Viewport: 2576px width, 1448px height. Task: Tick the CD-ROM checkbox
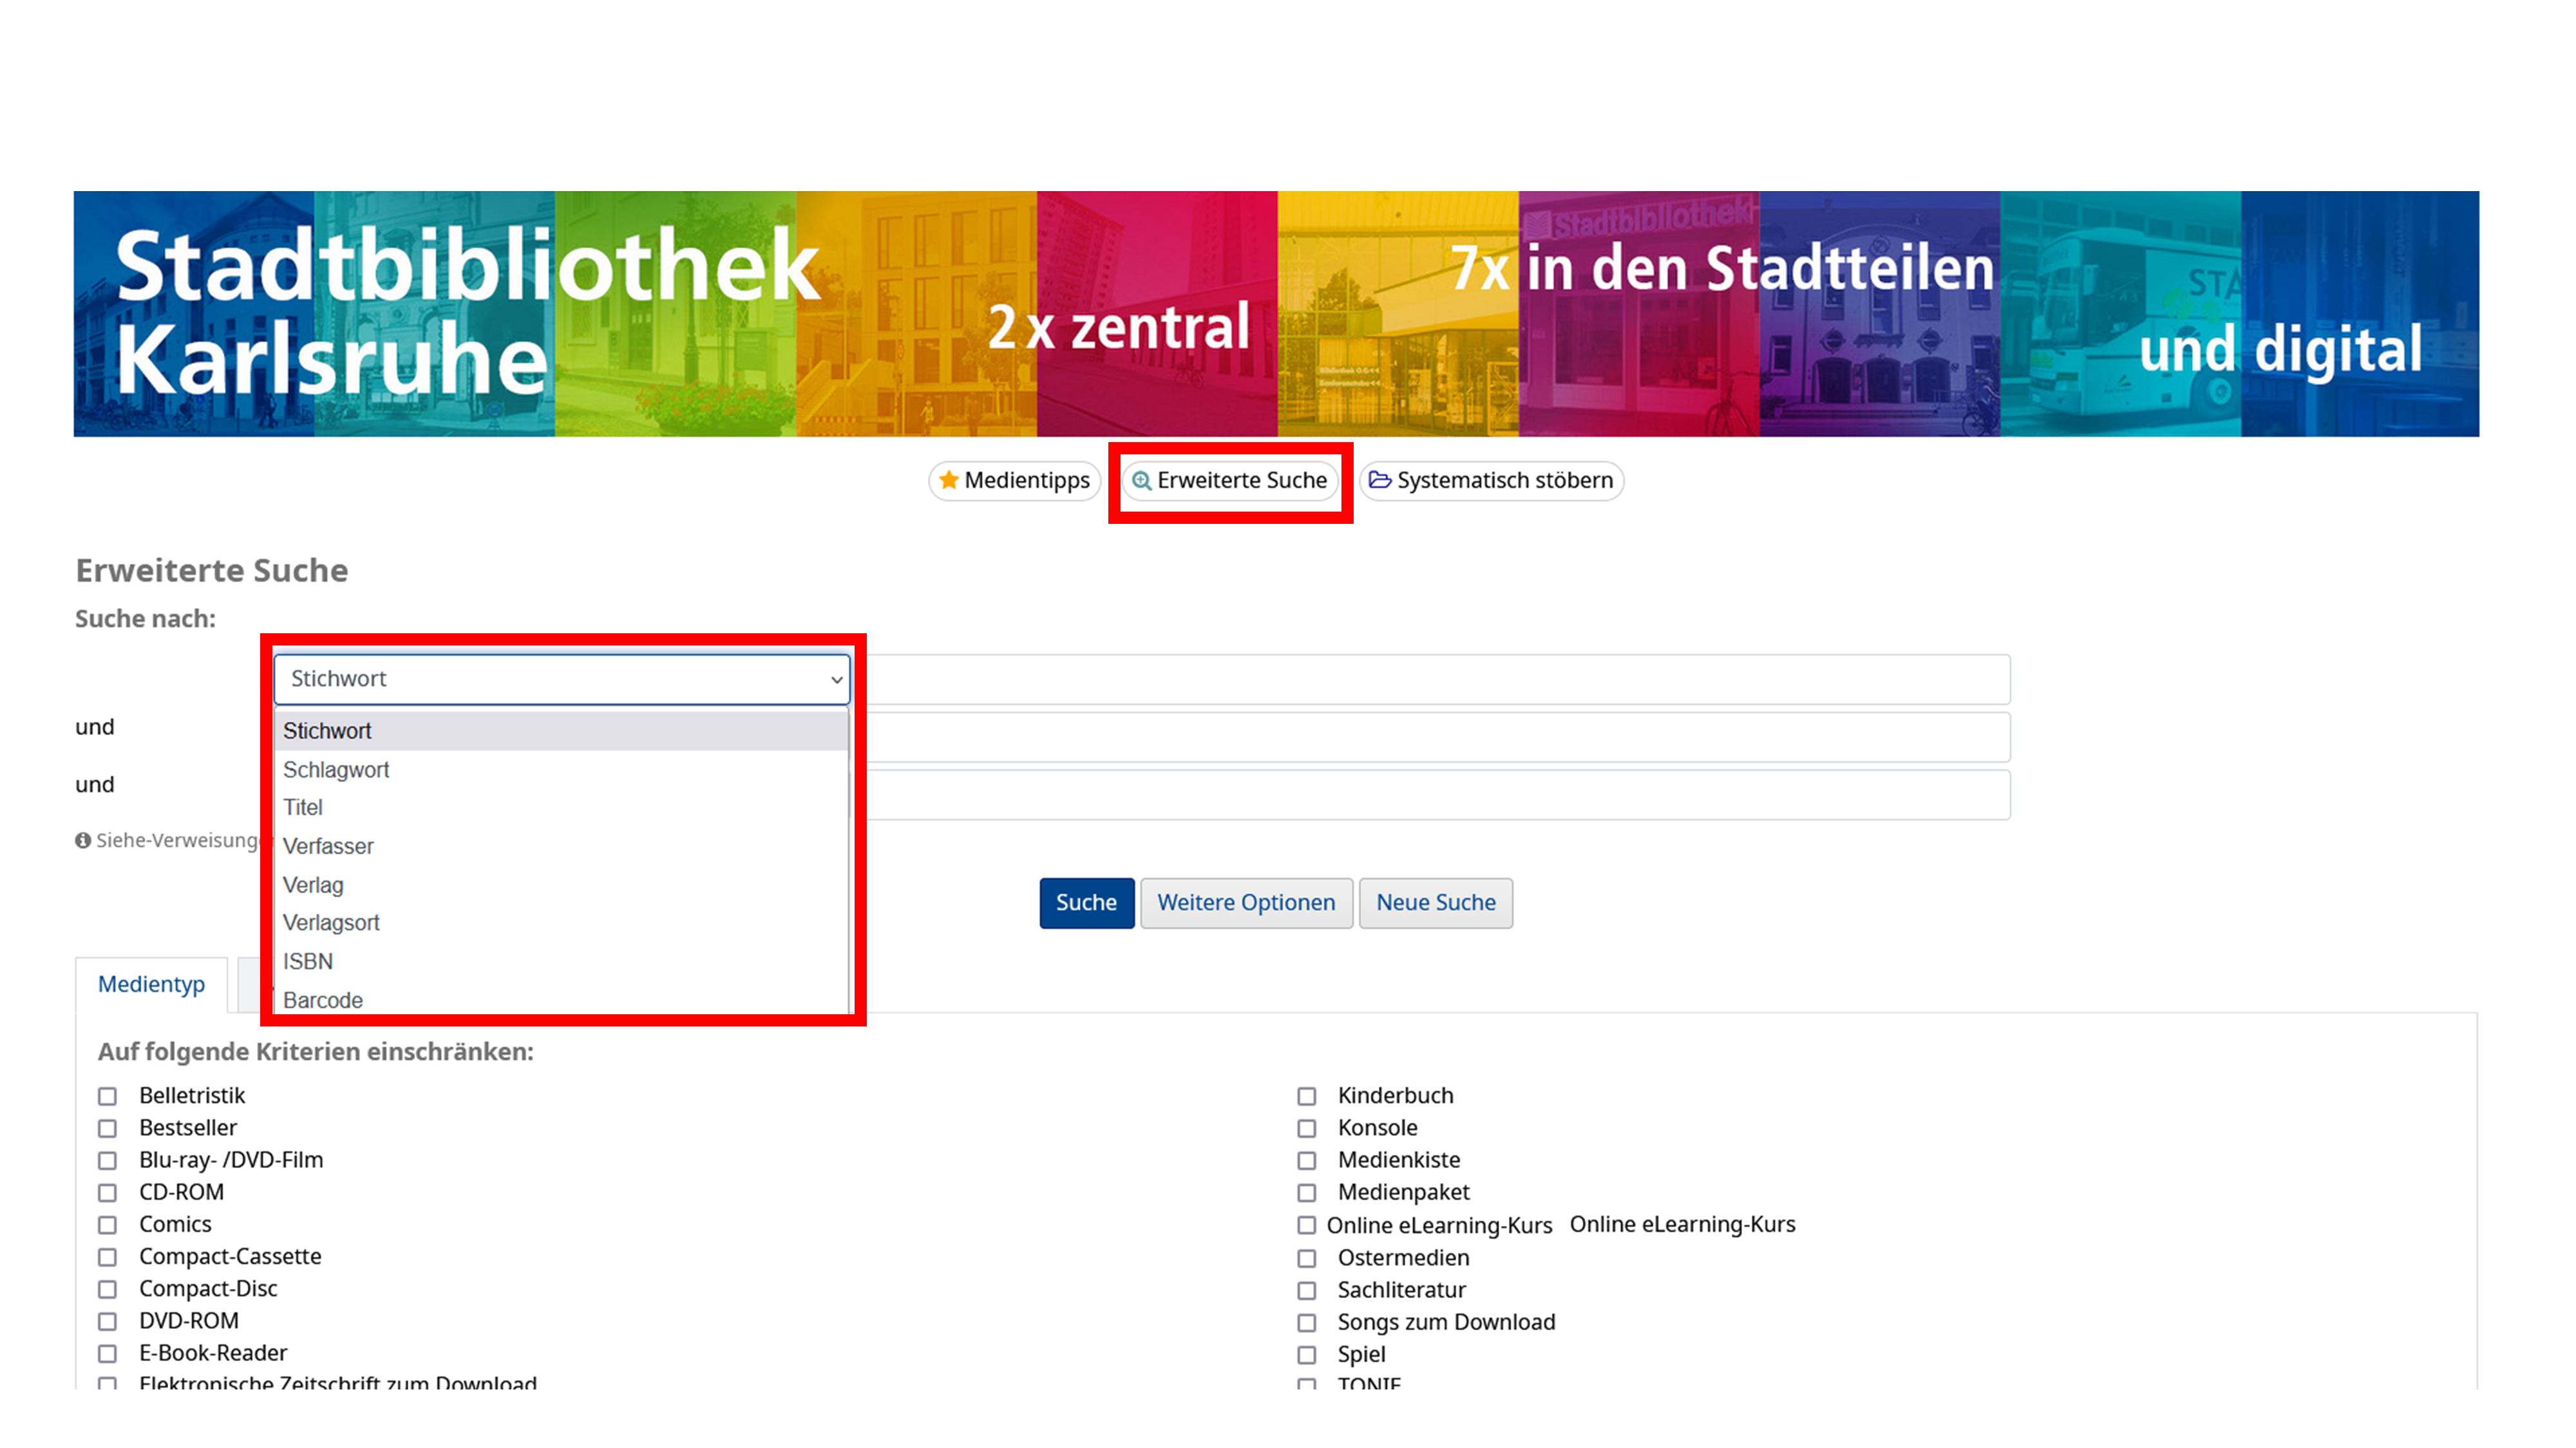[x=107, y=1192]
